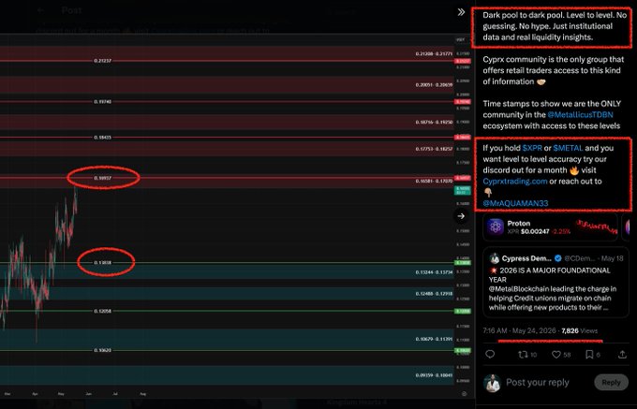Open the @MrAQUAMAN33 profile link
Viewport: 637px width, 409px height.
click(515, 203)
